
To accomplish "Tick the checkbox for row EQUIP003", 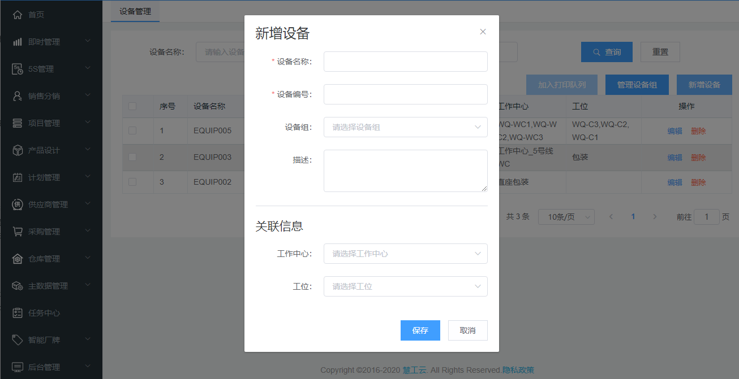I will pyautogui.click(x=132, y=157).
